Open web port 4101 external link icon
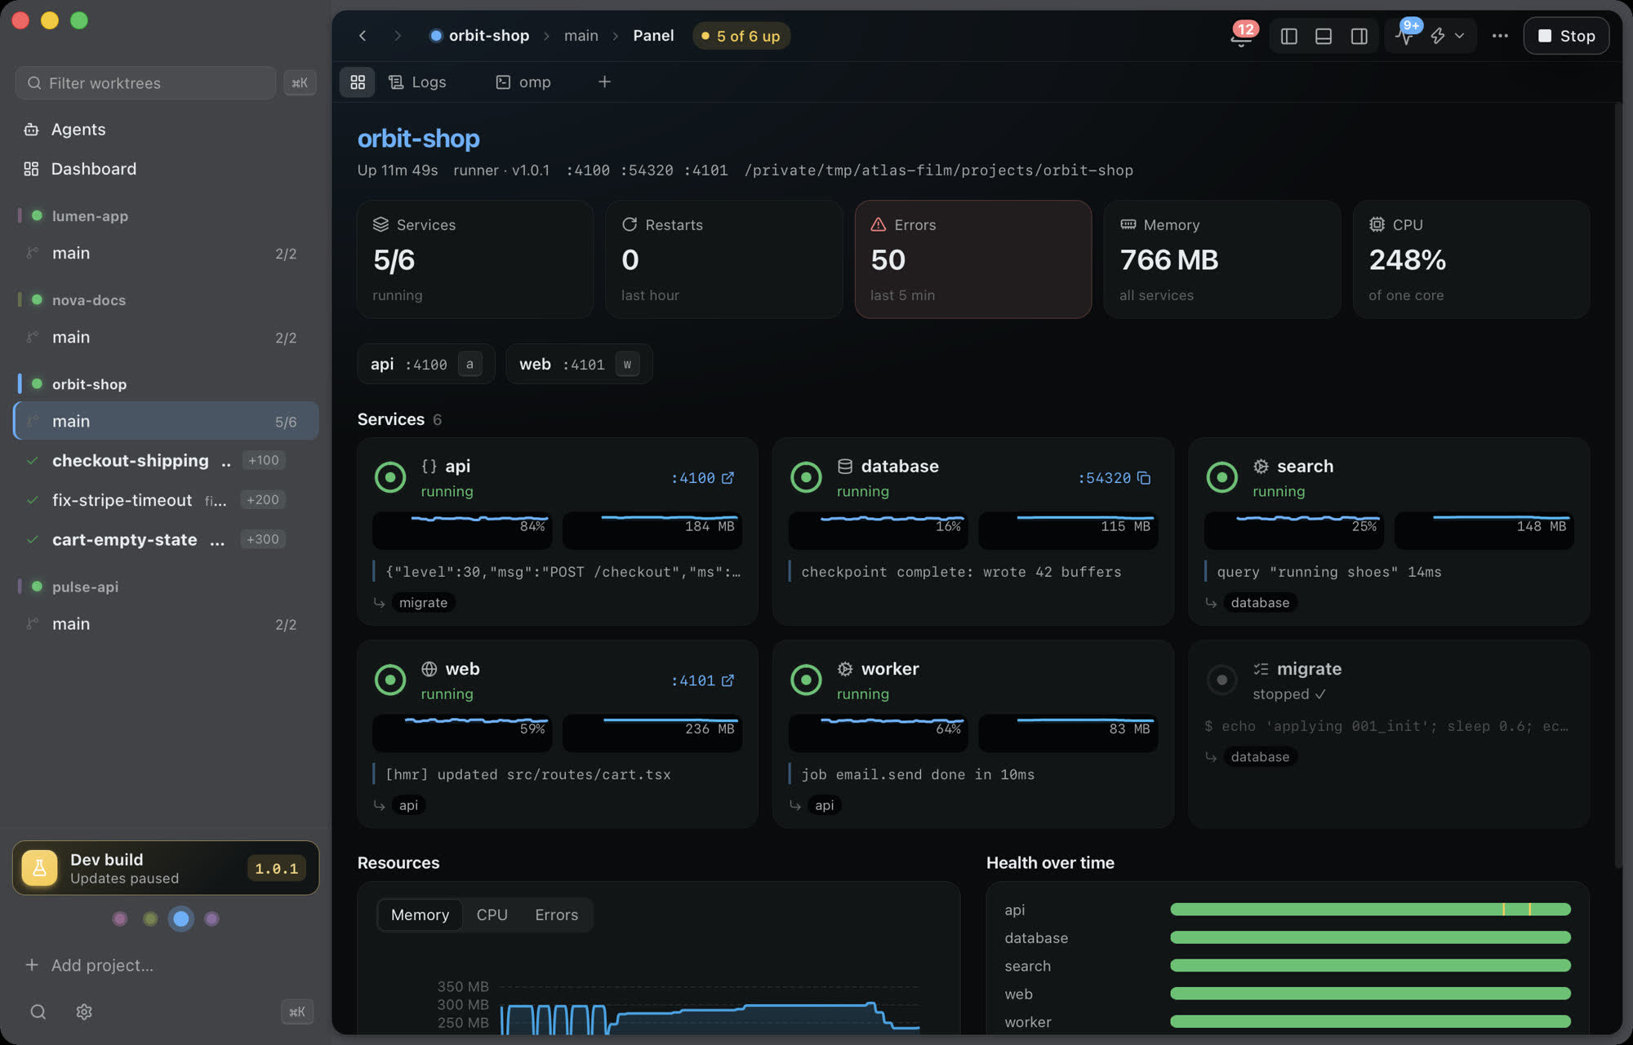The image size is (1633, 1045). pos(728,680)
